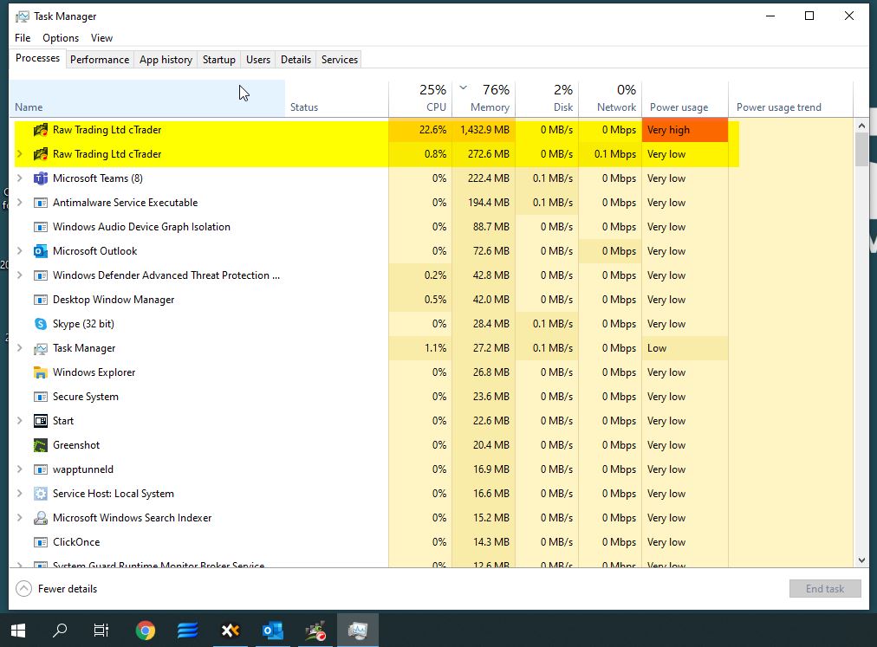Click the Windows Defender Advanced Threat Protection icon
This screenshot has width=877, height=647.
[40, 275]
